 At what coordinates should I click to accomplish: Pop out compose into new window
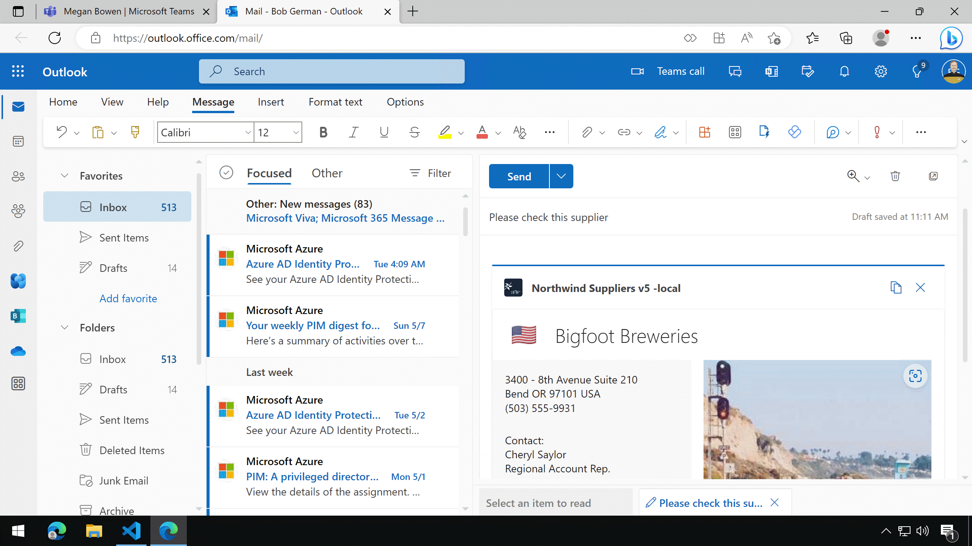click(x=933, y=176)
